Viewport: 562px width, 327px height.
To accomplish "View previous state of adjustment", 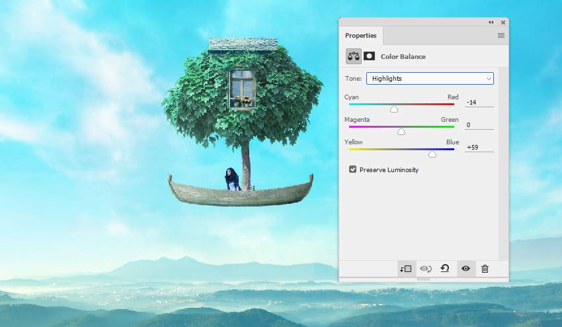I will (426, 269).
